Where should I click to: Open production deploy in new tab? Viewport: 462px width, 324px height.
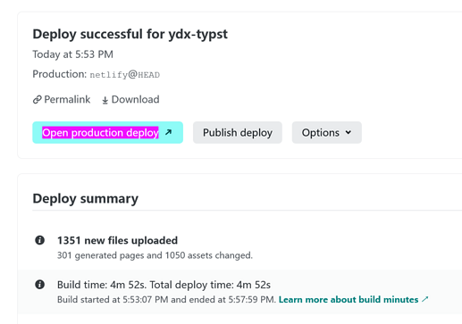pos(107,132)
